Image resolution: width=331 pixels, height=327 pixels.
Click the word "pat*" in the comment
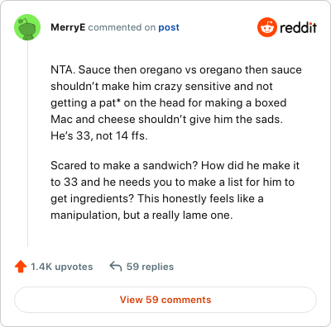(108, 103)
